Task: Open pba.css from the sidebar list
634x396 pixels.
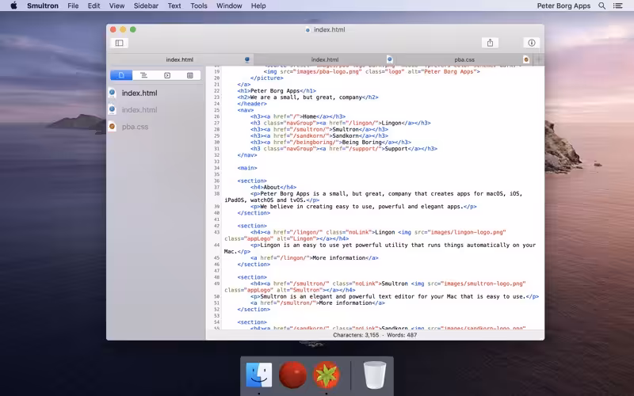Action: tap(135, 127)
